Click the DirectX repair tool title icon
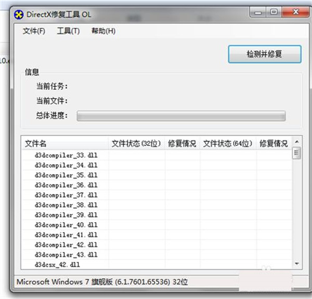 point(19,15)
